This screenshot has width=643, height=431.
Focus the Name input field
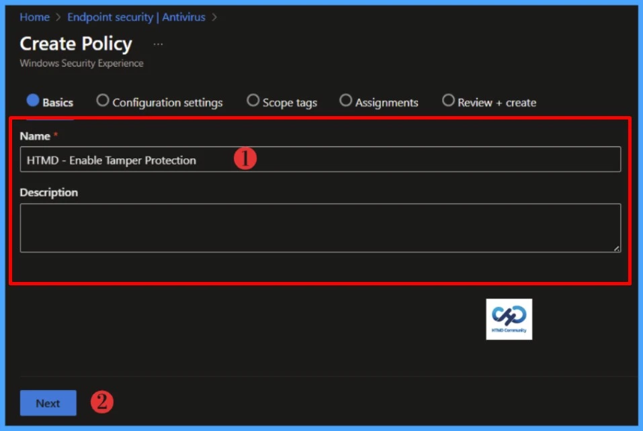pos(319,160)
